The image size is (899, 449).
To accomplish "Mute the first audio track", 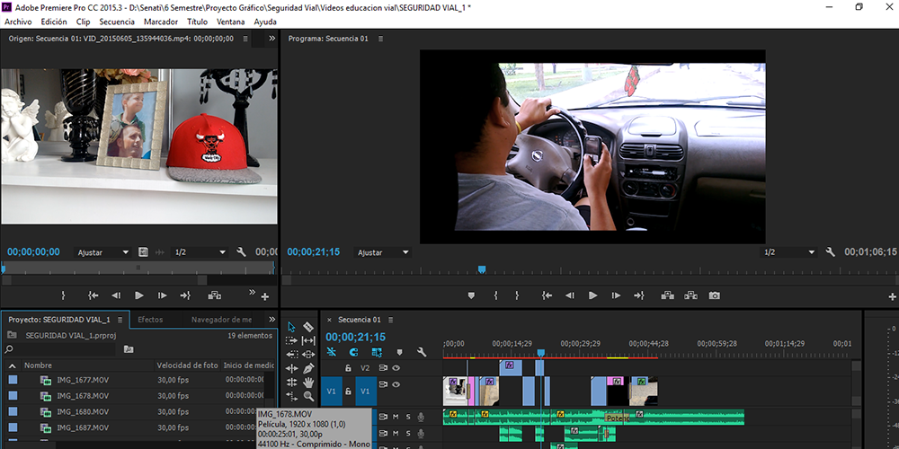I will 396,417.
